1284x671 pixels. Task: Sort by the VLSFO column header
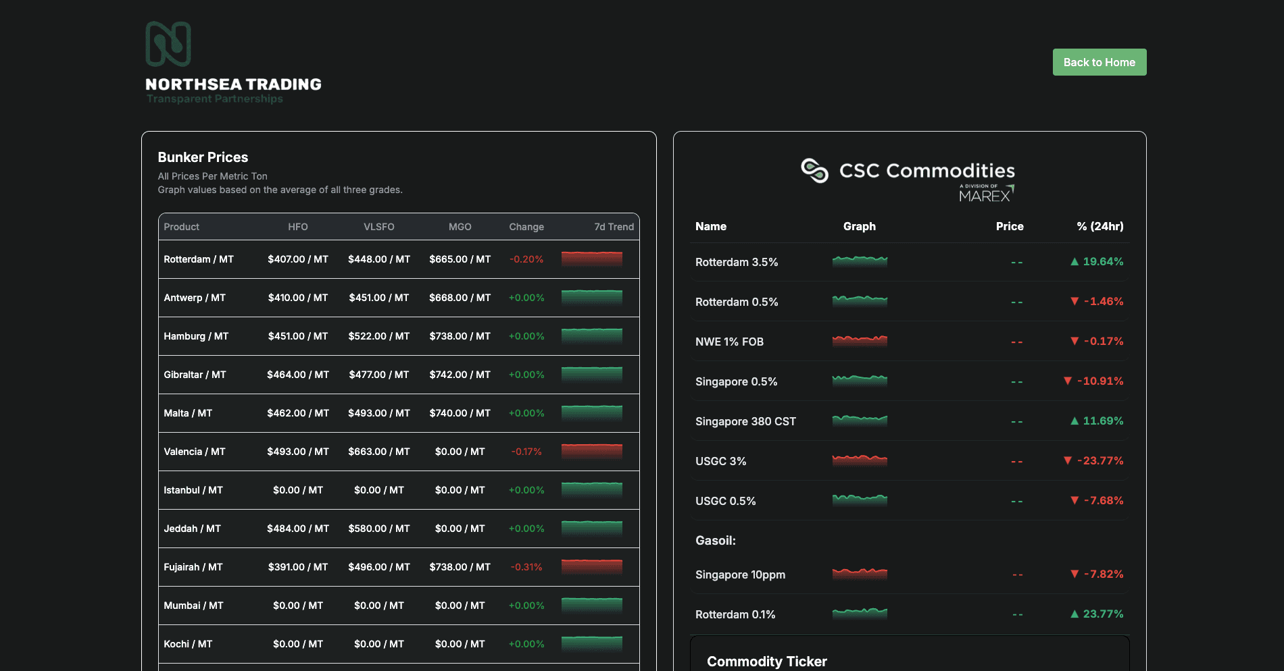coord(379,227)
